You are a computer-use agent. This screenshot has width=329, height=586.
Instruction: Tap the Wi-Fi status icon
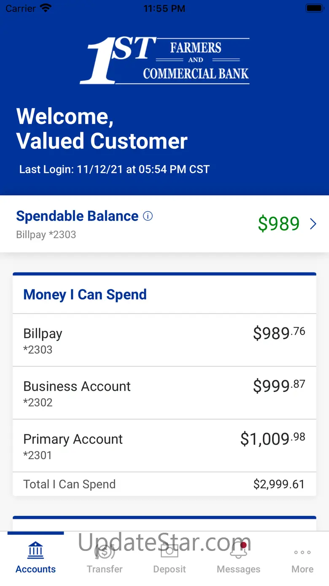click(45, 8)
